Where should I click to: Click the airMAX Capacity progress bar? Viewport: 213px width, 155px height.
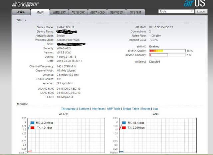click(167, 55)
